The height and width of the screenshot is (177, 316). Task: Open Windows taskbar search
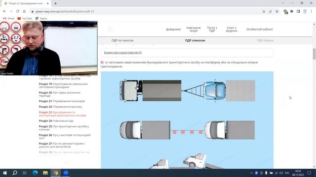coord(15,173)
